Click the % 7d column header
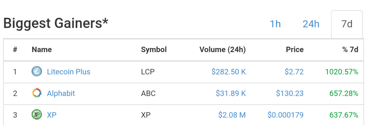 pos(350,50)
